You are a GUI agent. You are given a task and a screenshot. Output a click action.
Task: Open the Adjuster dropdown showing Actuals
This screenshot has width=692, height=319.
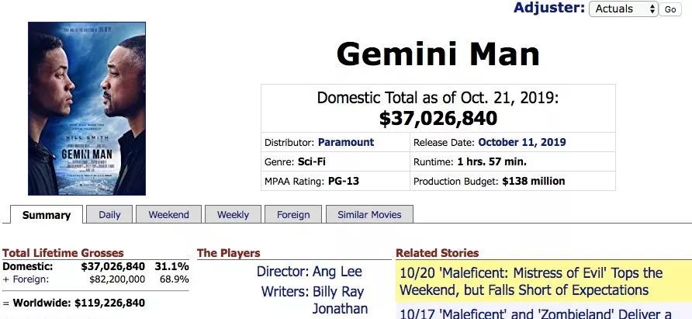pos(623,9)
